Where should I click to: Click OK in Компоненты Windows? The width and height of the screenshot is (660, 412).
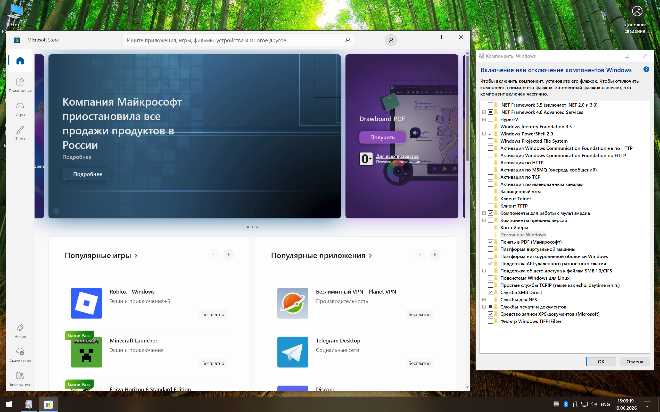(601, 362)
